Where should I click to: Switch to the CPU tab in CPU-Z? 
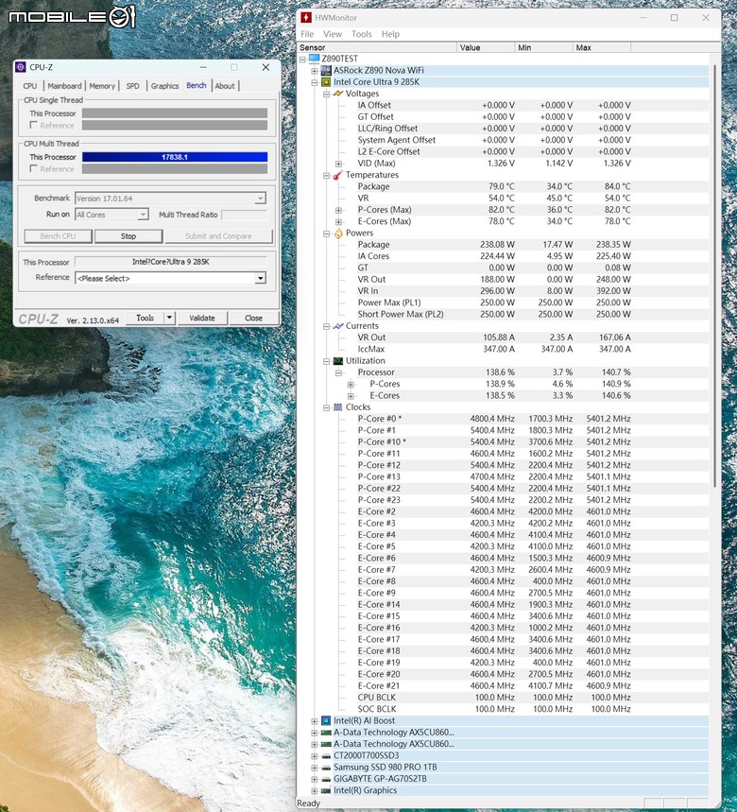[30, 86]
